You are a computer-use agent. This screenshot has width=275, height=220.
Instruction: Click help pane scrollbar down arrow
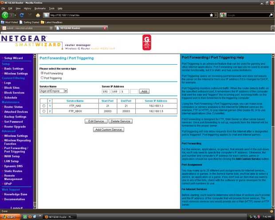pos(273,207)
